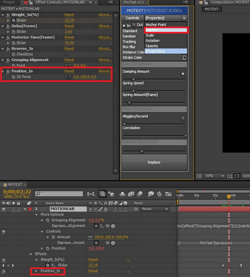Click the Brainstorm lightbulb icon
The width and height of the screenshot is (250, 277).
150,194
